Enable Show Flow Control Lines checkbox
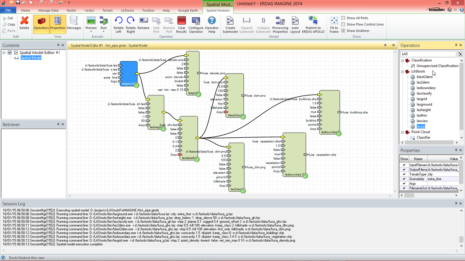Screen dimensions: 465x261 click(x=343, y=24)
